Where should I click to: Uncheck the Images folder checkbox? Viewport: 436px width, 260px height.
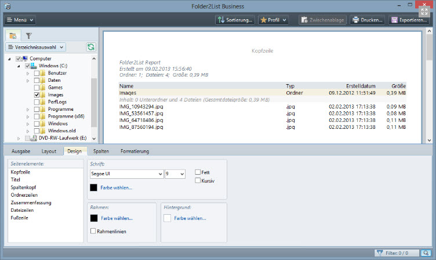click(37, 95)
